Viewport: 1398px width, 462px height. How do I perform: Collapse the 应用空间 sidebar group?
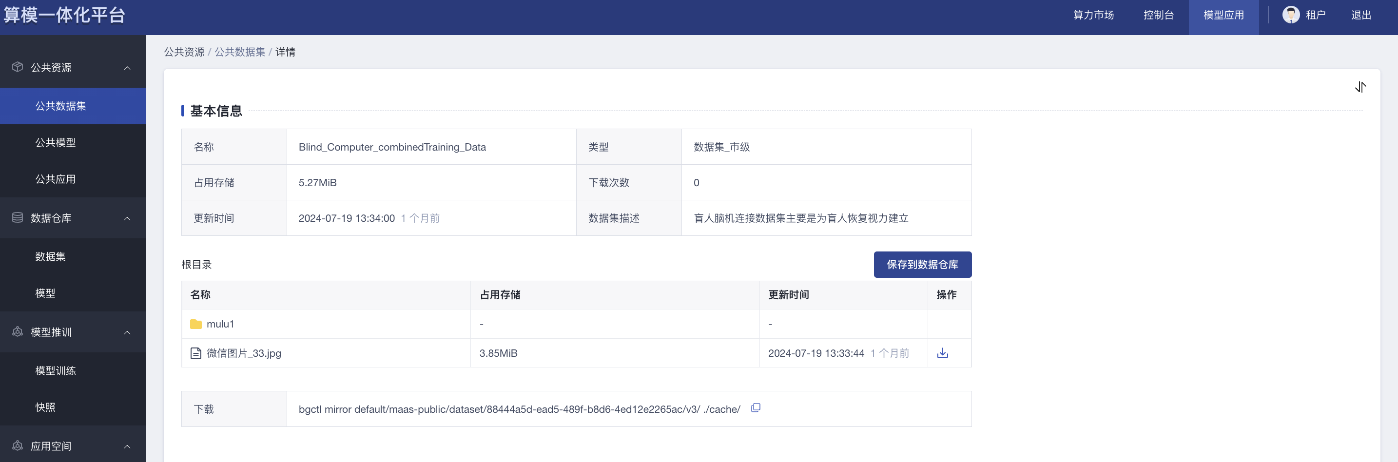[127, 446]
